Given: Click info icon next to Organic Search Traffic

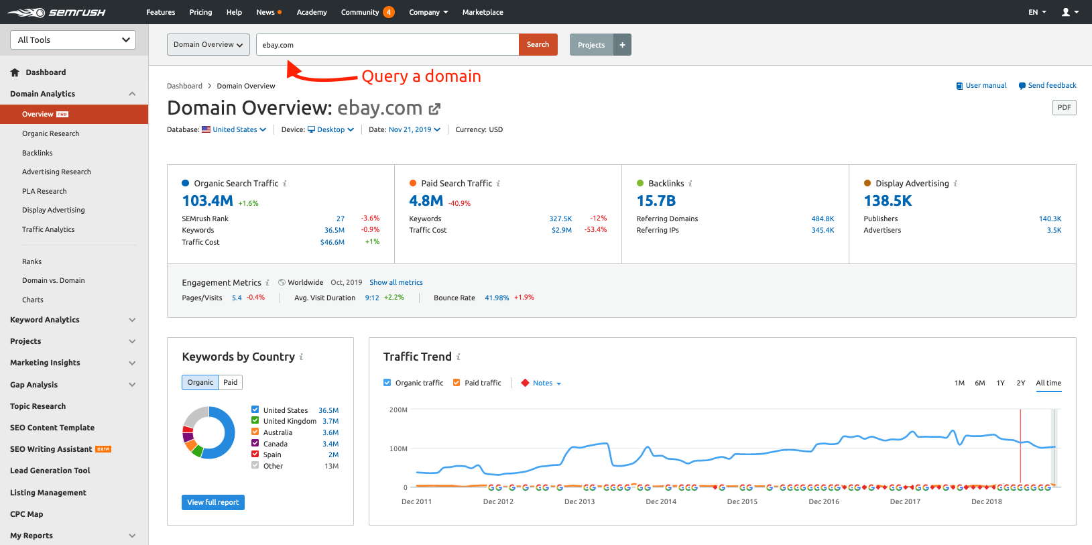Looking at the screenshot, I should click(285, 184).
